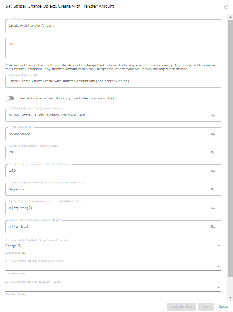Click into the Note text area

(113, 48)
